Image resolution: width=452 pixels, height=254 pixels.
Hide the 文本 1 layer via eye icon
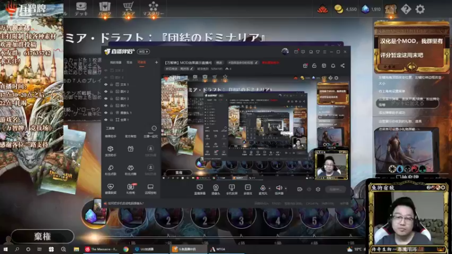click(106, 84)
